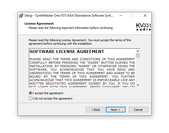Viewport: 169px width, 133px height.
Task: Click the setup installer icon in title bar
Action: point(21,16)
